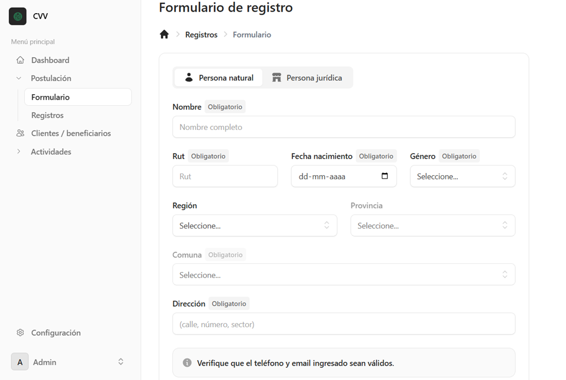
Task: Click the CVV green logo icon
Action: 18,16
